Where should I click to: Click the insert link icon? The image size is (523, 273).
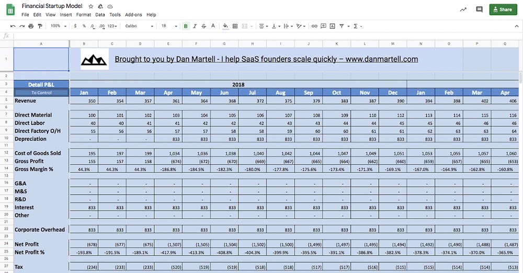pos(314,26)
